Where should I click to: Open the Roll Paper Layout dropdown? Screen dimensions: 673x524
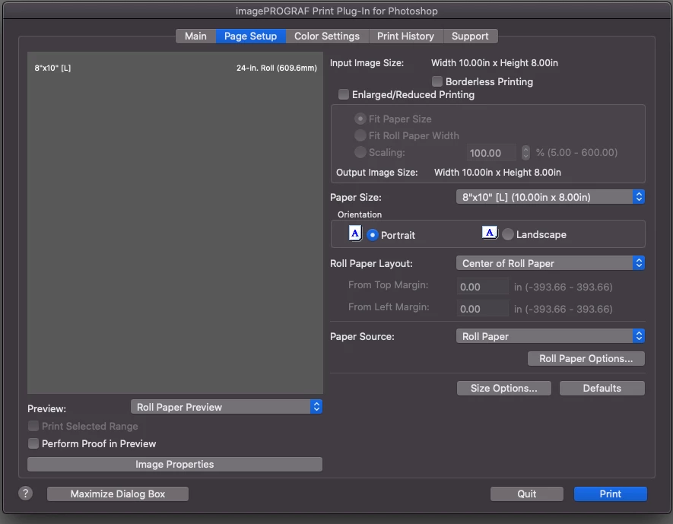pos(551,263)
